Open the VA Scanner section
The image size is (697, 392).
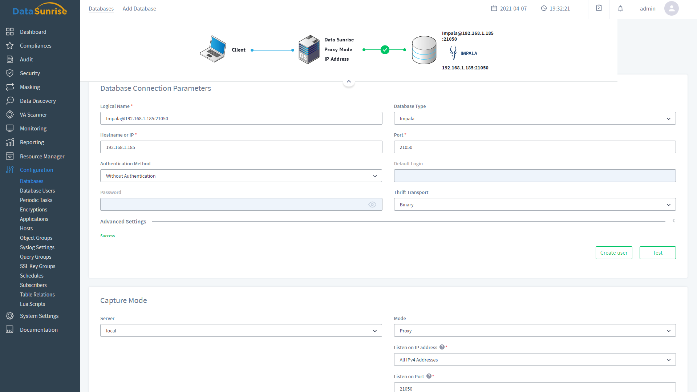(x=33, y=115)
